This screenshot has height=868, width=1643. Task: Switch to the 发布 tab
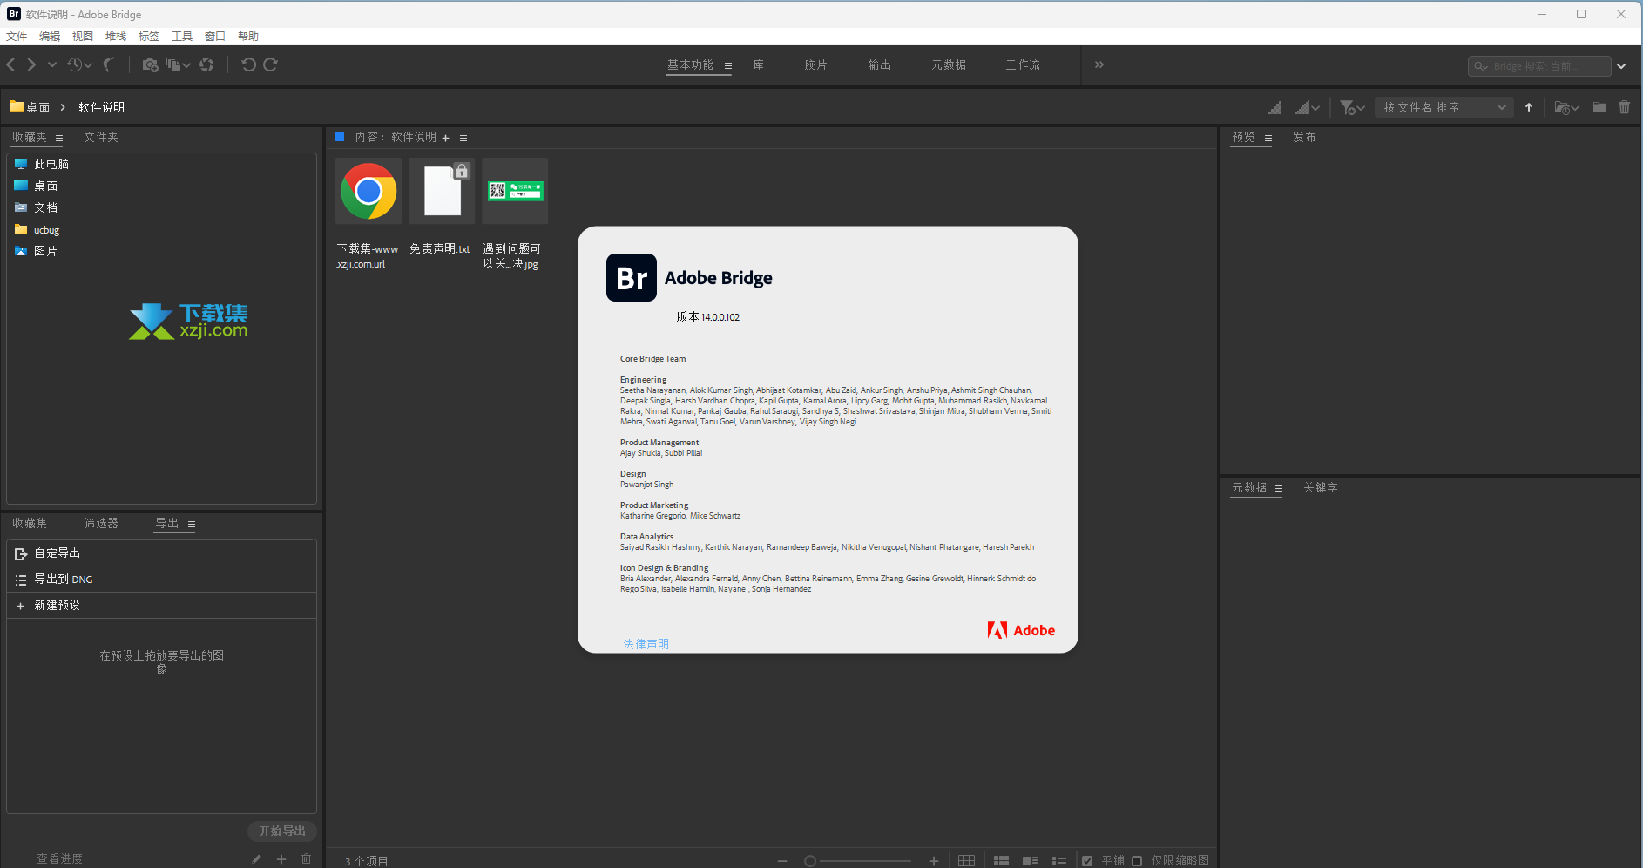(x=1304, y=137)
